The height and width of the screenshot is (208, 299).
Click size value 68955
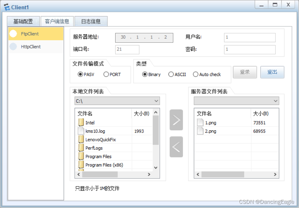tap(259, 131)
